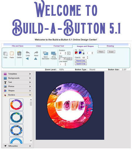The height and width of the screenshot is (150, 132).
Task: Open the Size dropdown
Action: [62, 59]
